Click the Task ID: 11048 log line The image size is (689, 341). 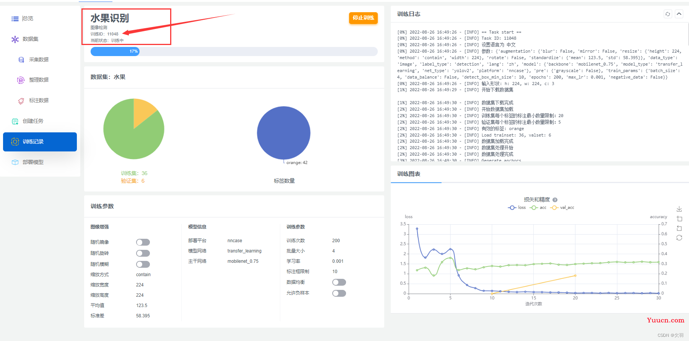point(457,38)
